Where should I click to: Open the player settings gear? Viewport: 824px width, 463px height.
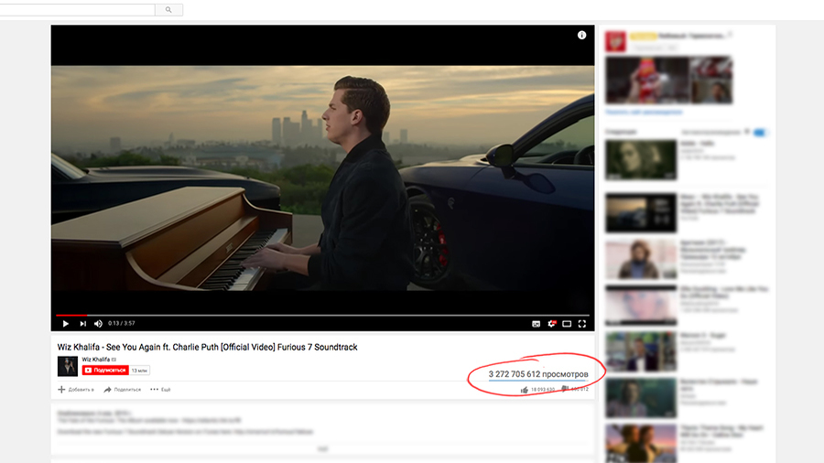click(551, 324)
